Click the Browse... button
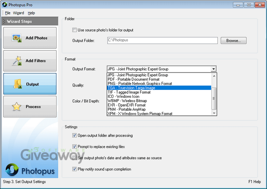 [233, 41]
